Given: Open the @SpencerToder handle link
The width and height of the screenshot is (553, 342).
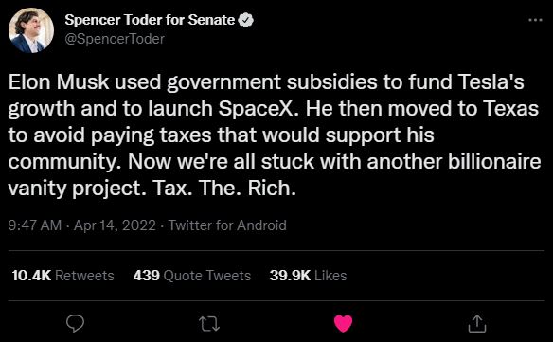Looking at the screenshot, I should click(115, 39).
